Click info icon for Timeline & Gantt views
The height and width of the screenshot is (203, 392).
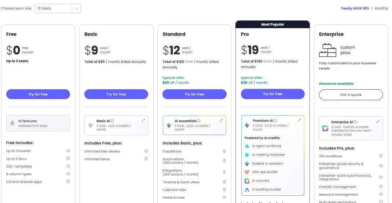224,182
